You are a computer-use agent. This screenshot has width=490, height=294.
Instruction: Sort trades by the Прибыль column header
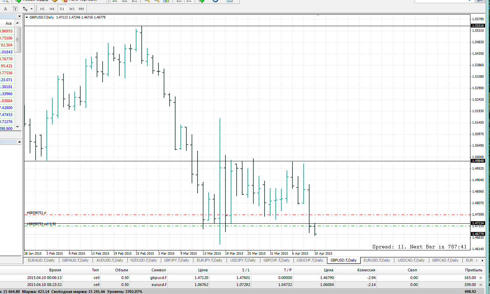tap(474, 270)
